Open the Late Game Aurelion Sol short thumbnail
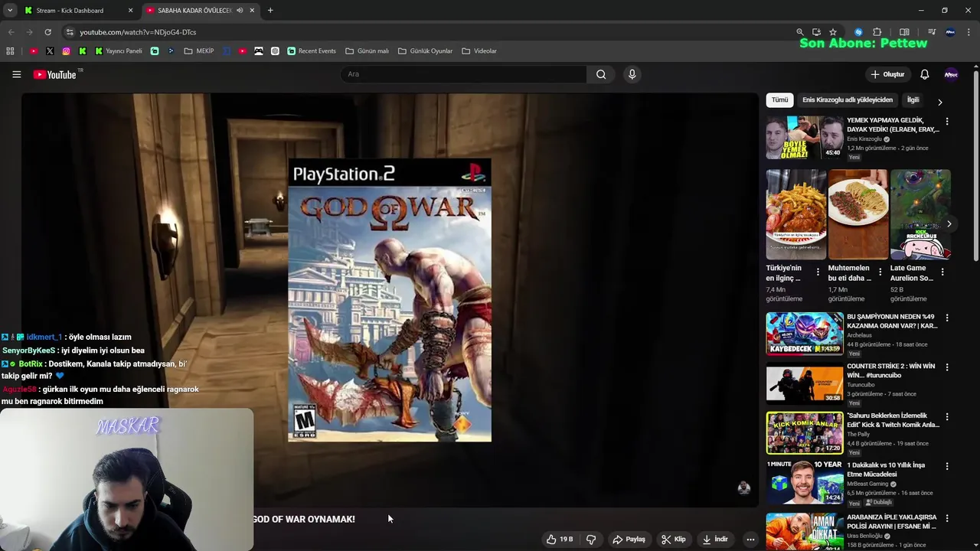980x551 pixels. click(920, 215)
